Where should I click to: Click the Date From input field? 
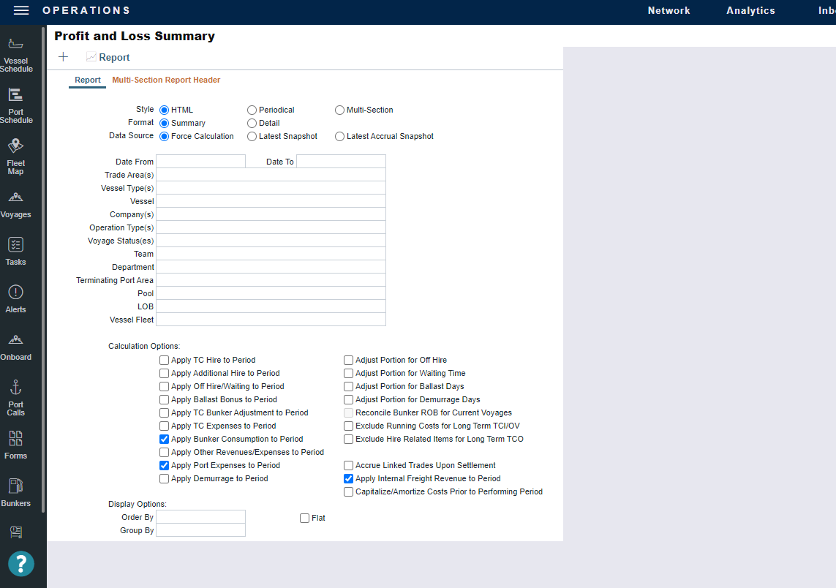[200, 162]
